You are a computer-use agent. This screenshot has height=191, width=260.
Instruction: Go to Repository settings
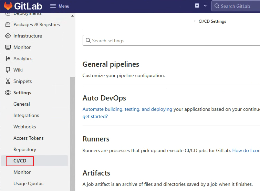click(25, 149)
